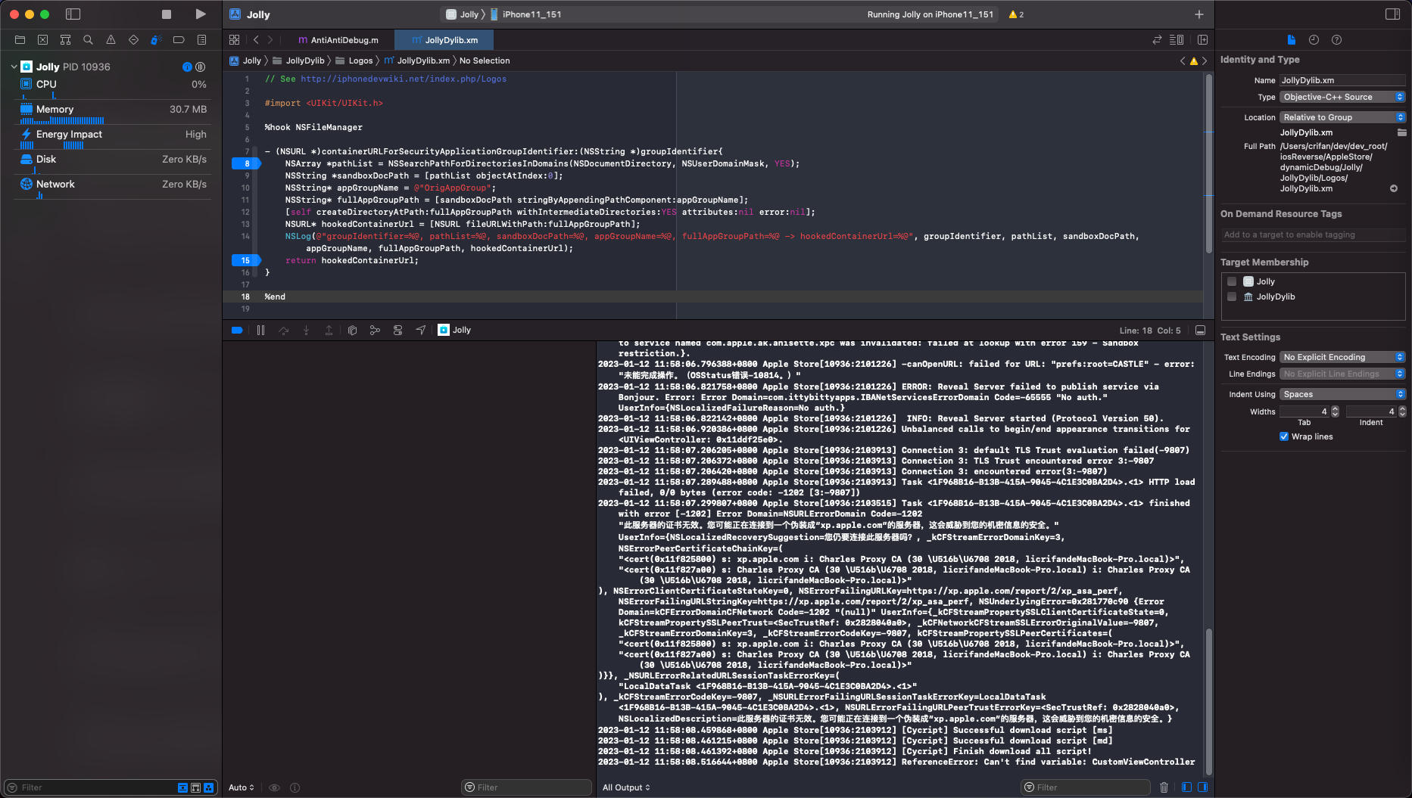
Task: Deactivate breakpoints in debug bar
Action: pos(237,331)
